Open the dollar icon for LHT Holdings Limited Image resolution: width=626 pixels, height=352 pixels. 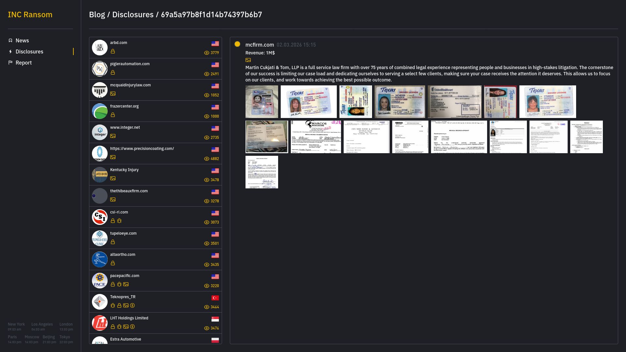[x=132, y=327]
